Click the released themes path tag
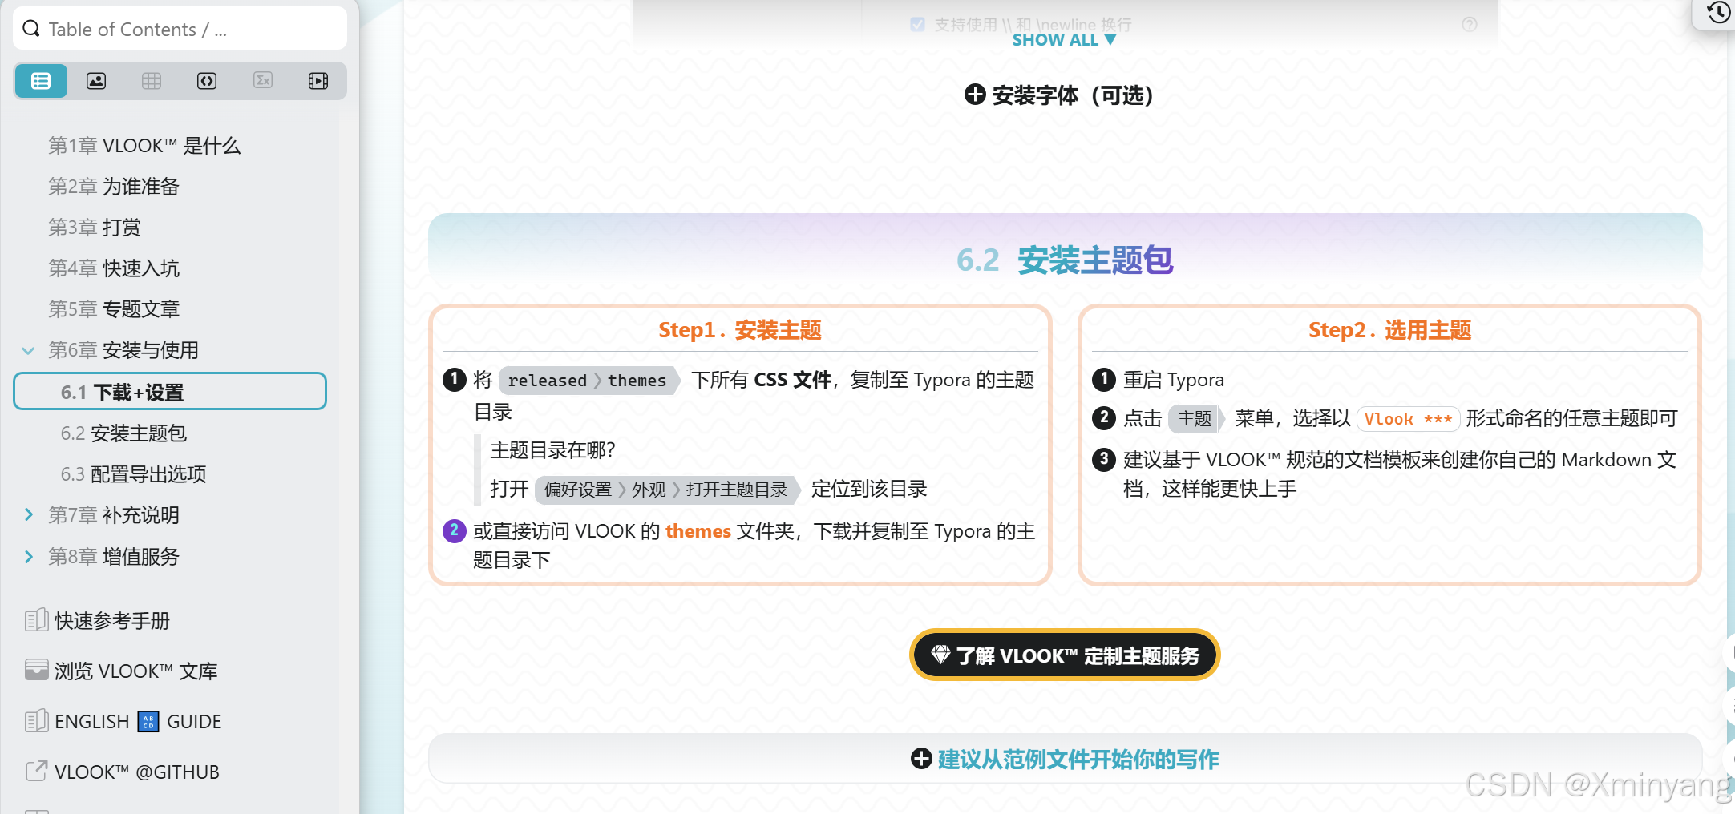The image size is (1735, 814). (x=589, y=381)
